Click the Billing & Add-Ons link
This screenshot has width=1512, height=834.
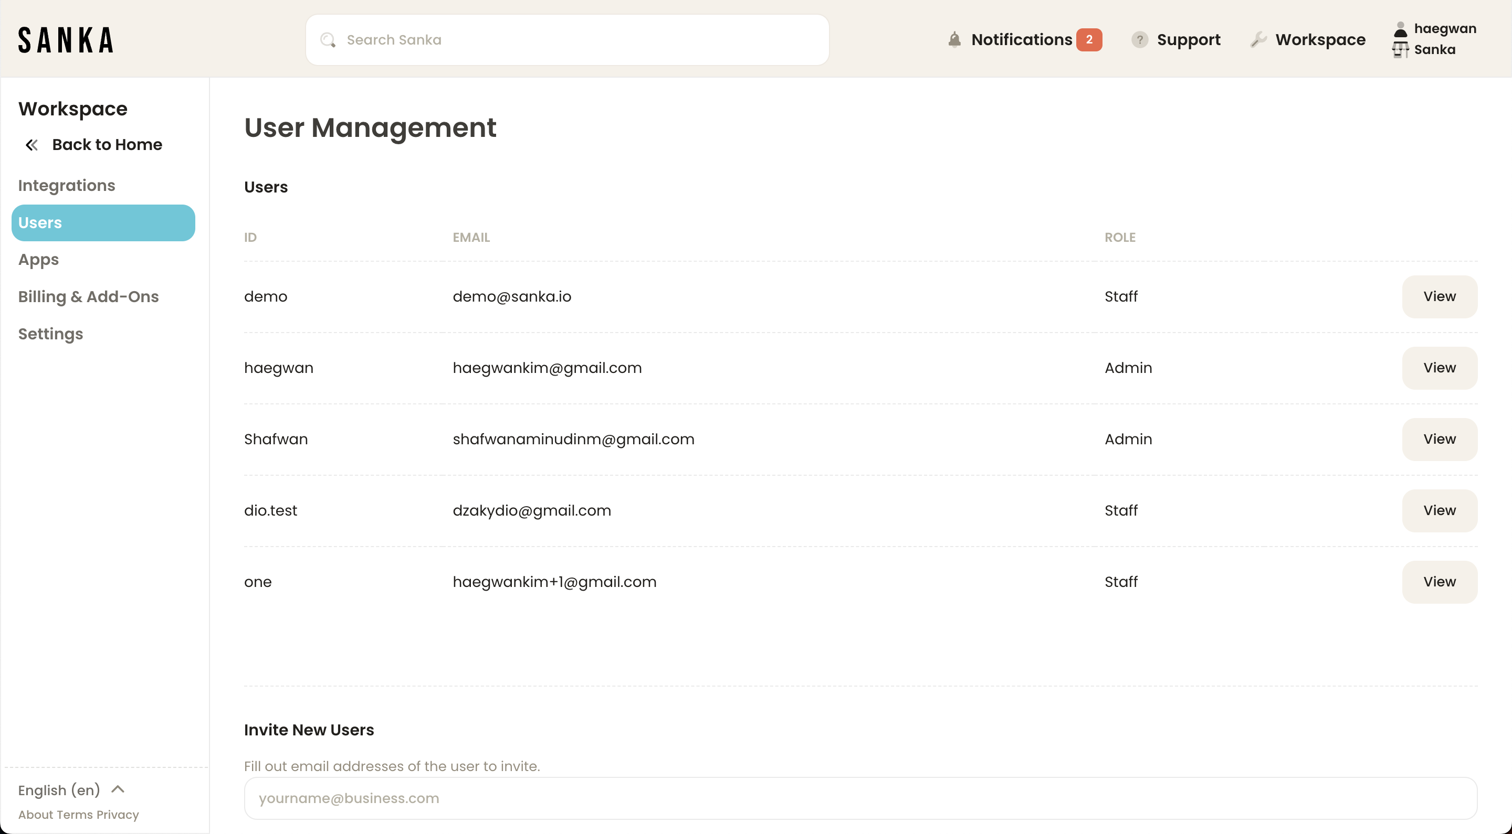[88, 296]
